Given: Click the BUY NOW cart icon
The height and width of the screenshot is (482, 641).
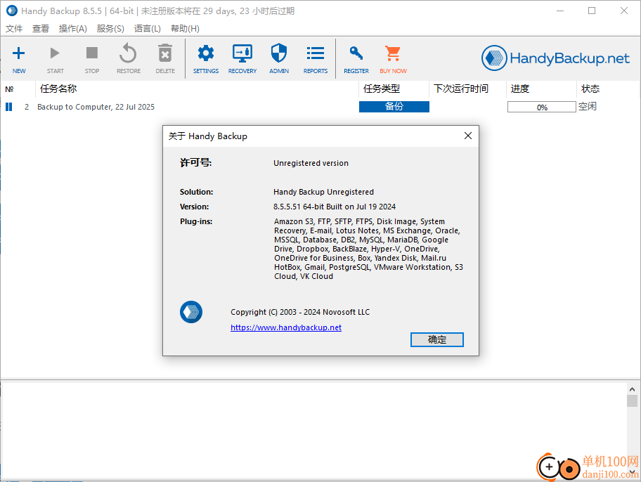Looking at the screenshot, I should click(393, 53).
